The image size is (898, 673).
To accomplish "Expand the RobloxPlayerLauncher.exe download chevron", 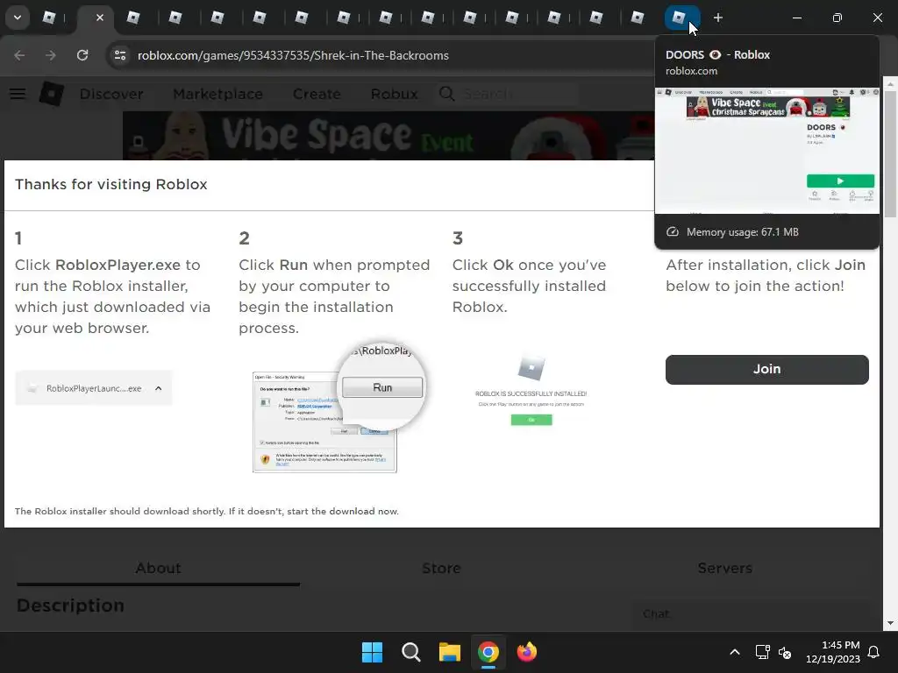I will pos(159,388).
